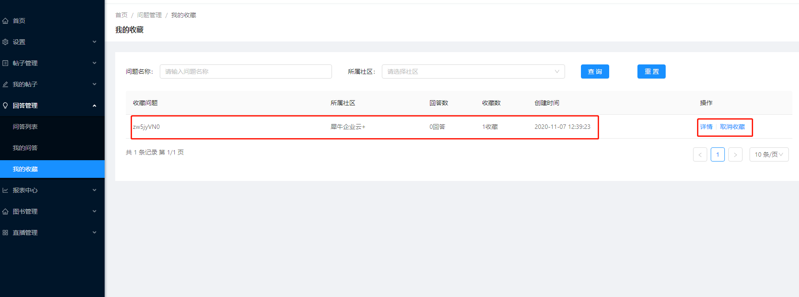
Task: Click the zw5jyVN0 question cell
Action: pos(147,127)
